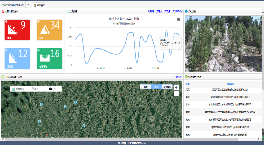The image size is (264, 145).
Task: Click the landslide icon in the red card
Action: point(13,30)
